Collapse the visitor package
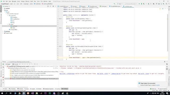Screen dimensions: 170x95 [8, 24]
